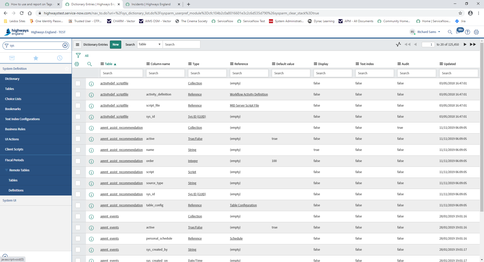Check the agent_events collection row checkbox

point(78,216)
